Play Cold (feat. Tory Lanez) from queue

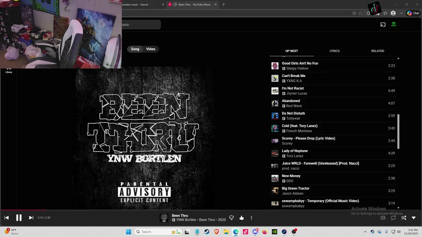[x=333, y=128]
